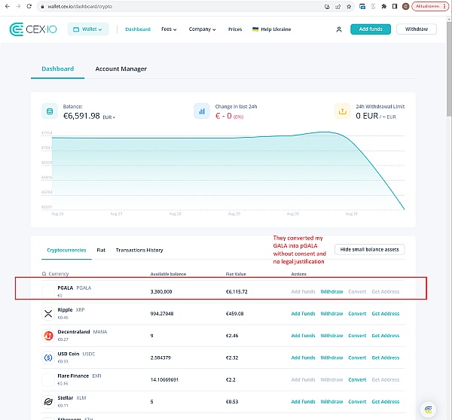Screen dimensions: 452x420
Task: Click the USD Coin icon
Action: 48,358
